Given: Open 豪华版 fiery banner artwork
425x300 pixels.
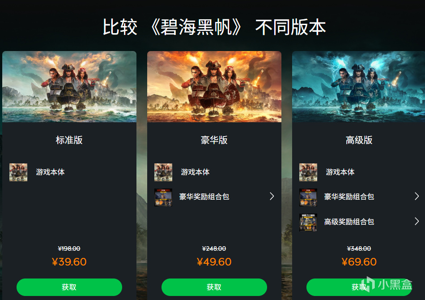Looking at the screenshot, I should coord(214,86).
